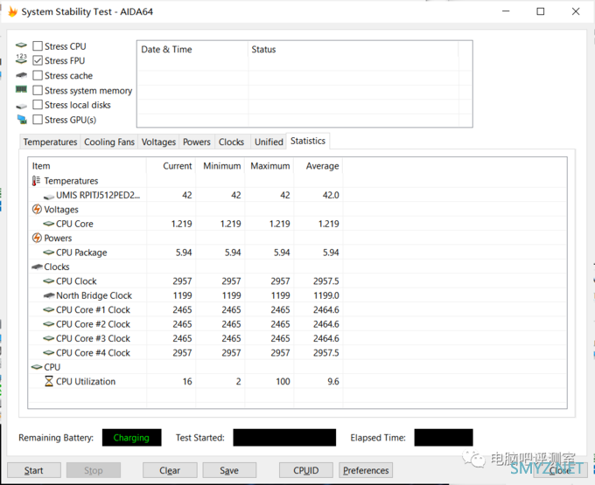
Task: Select the Voltages tab
Action: pyautogui.click(x=158, y=142)
